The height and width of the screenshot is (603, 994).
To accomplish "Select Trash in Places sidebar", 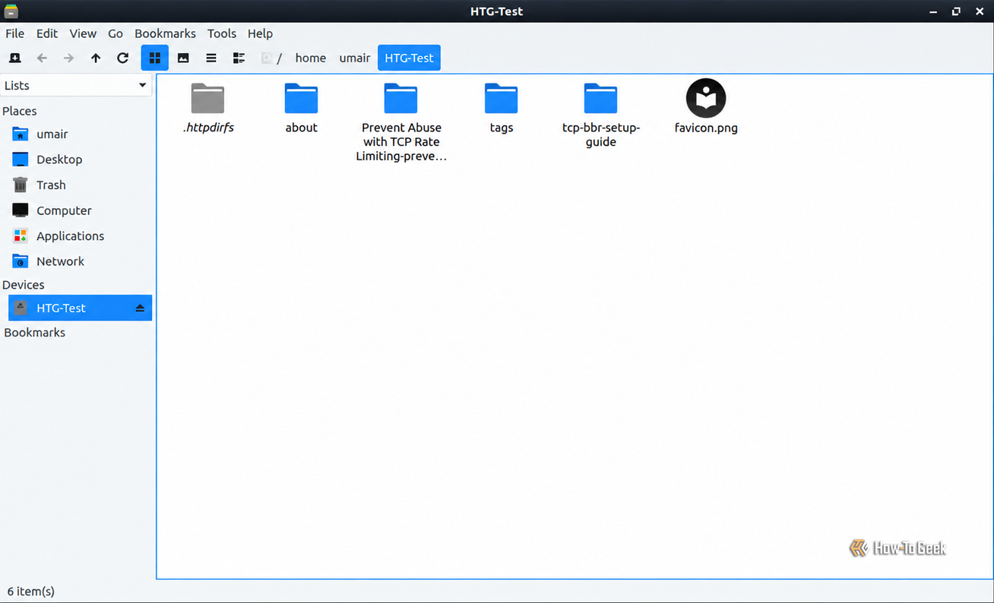I will pos(51,185).
